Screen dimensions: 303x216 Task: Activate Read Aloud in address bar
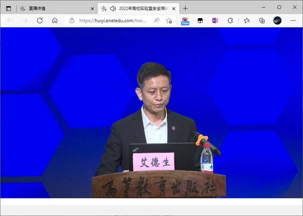[x=157, y=21]
